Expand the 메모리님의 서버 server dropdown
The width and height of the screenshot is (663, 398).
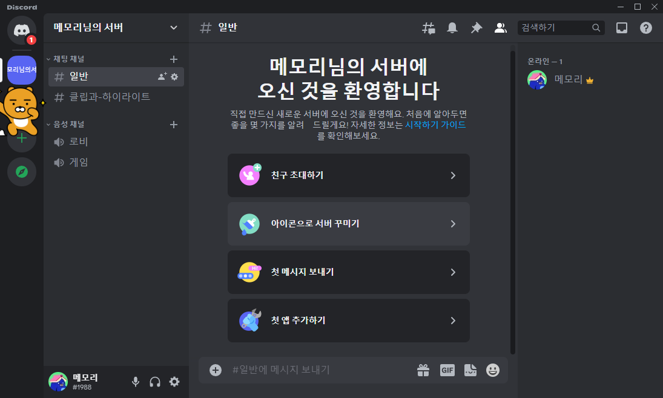click(173, 28)
